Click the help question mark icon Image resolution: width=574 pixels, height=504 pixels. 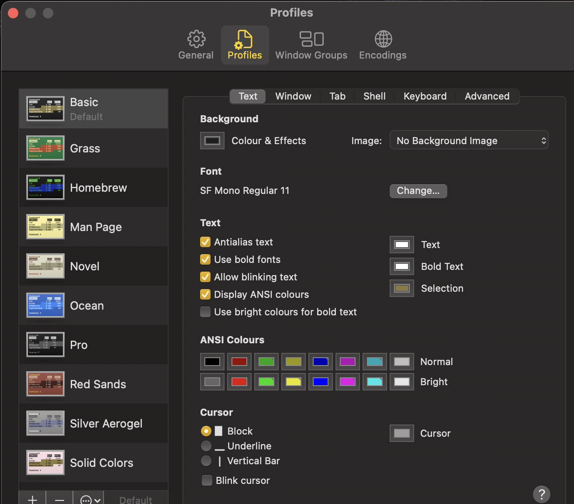(x=542, y=494)
